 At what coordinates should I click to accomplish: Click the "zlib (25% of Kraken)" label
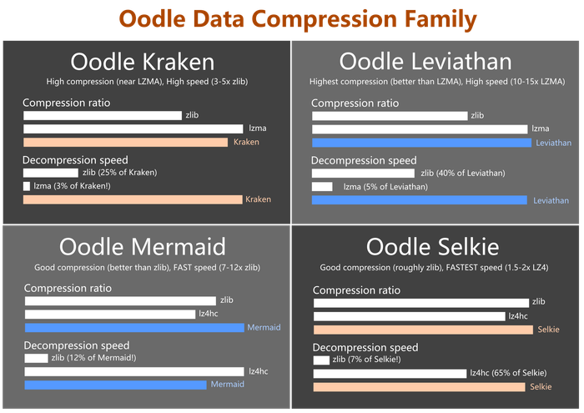tap(119, 173)
